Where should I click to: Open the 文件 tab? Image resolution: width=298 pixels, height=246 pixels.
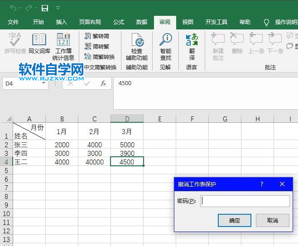click(x=13, y=22)
